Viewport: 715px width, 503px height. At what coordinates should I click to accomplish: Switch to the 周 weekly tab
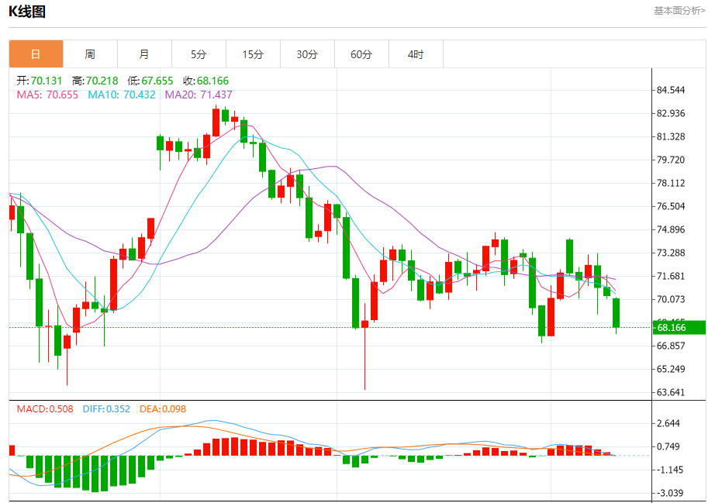tap(90, 54)
